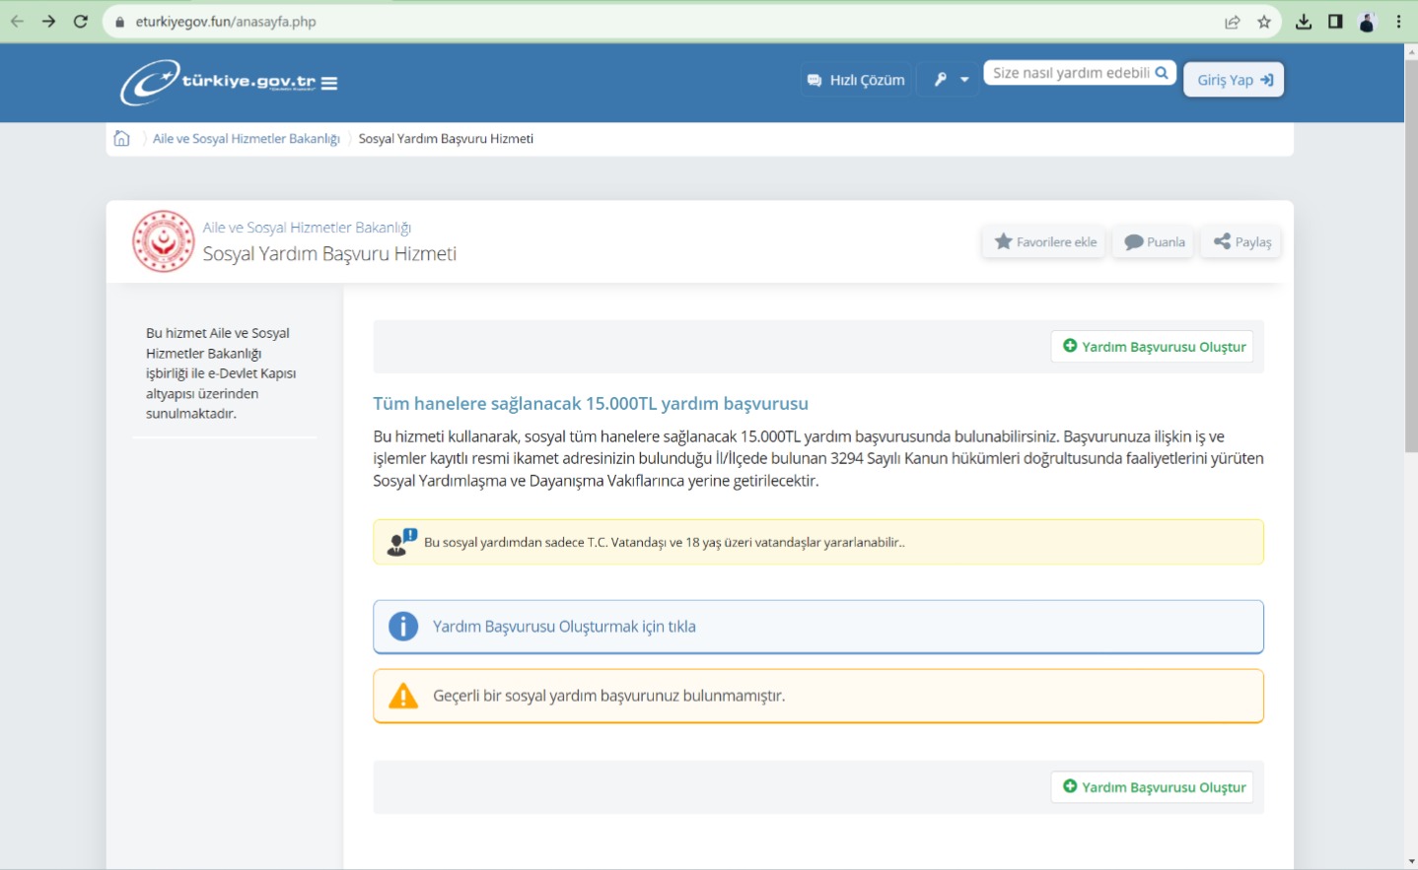Open Chrome three-dot menu
Image resolution: width=1418 pixels, height=870 pixels.
[1398, 22]
